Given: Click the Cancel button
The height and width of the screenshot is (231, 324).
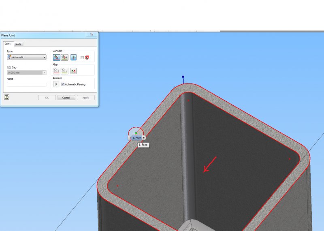Looking at the screenshot, I should (66, 98).
